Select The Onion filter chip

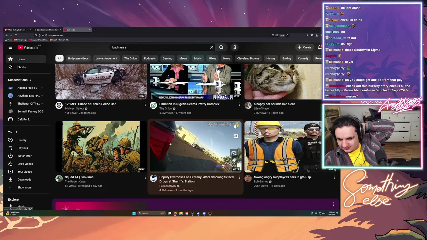pos(130,58)
